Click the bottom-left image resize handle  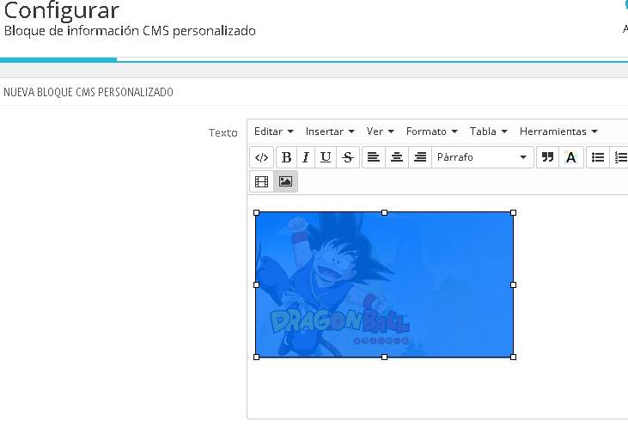256,357
